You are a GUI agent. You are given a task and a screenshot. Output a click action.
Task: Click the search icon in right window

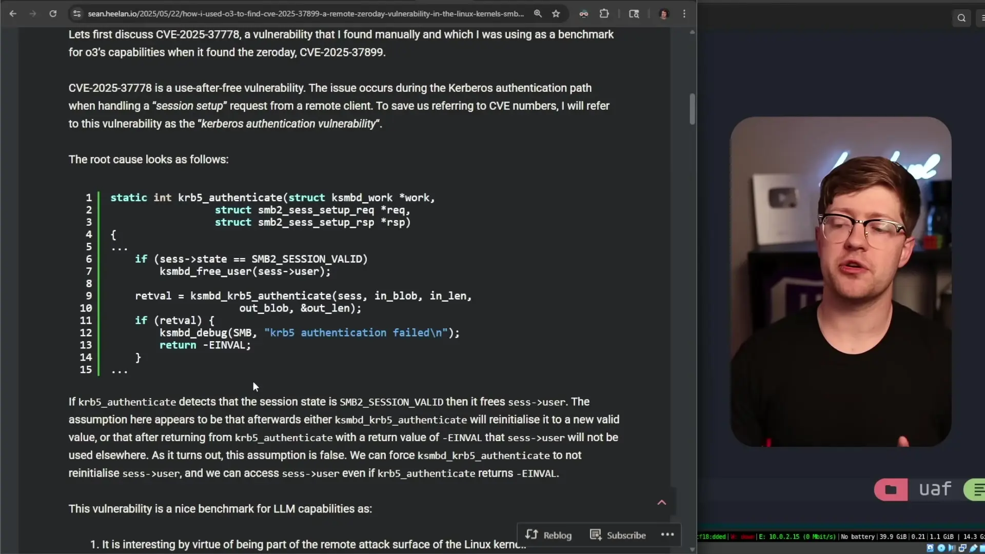(x=961, y=18)
